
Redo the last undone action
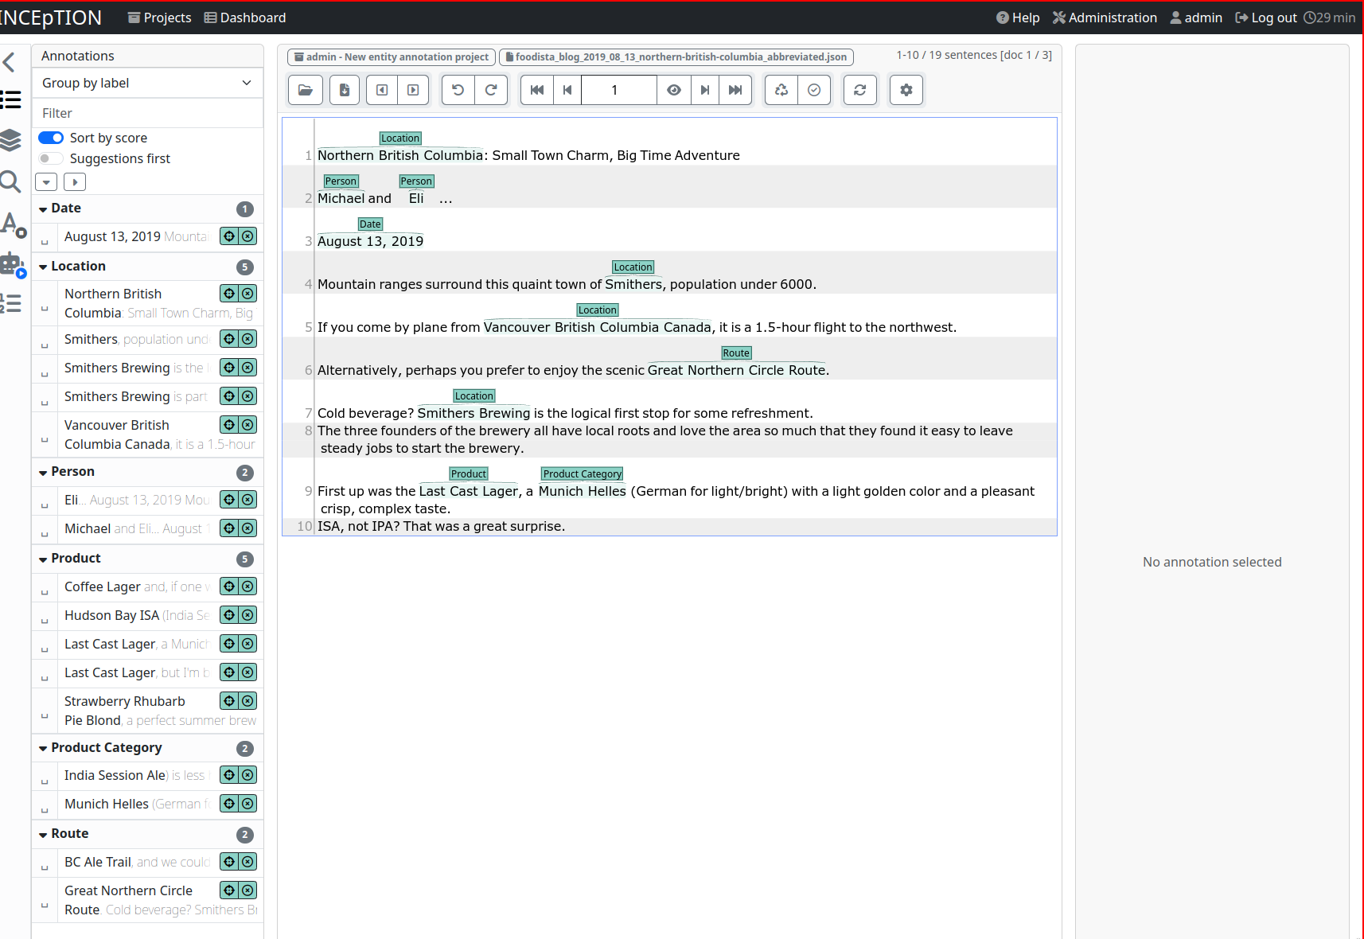point(491,90)
